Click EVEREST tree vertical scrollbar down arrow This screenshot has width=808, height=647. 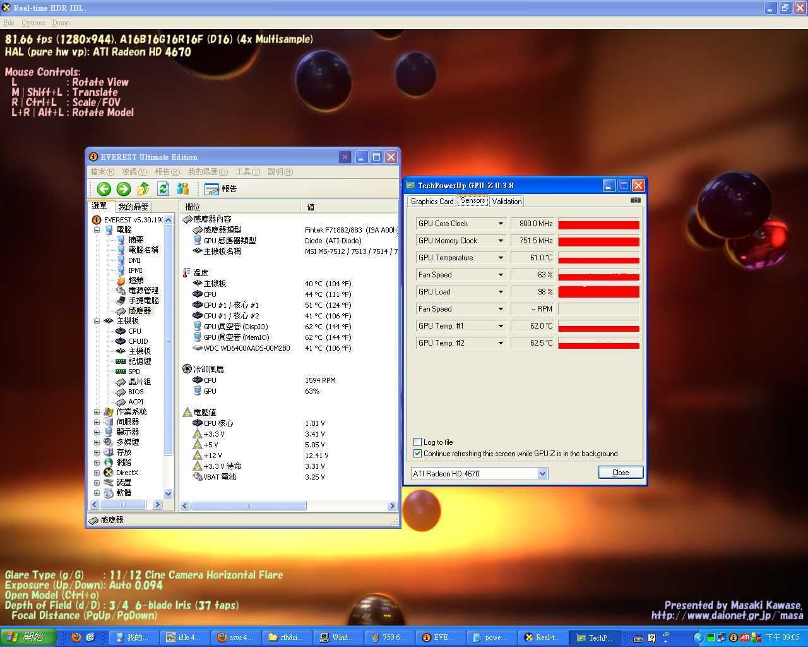168,494
